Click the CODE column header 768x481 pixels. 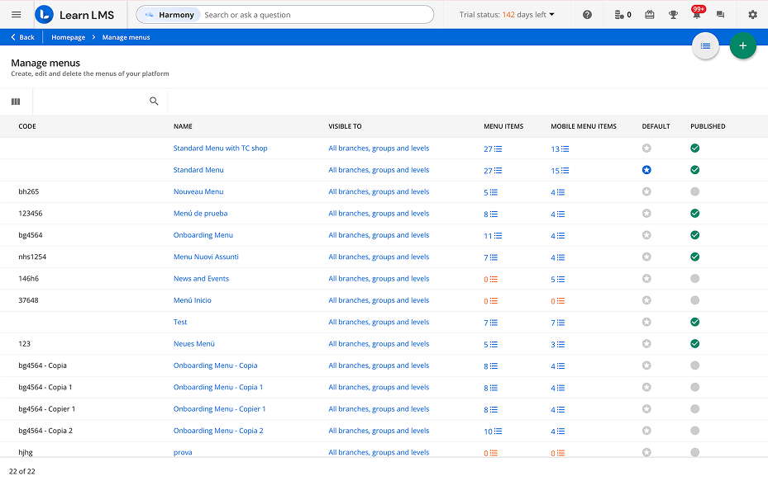tap(27, 126)
